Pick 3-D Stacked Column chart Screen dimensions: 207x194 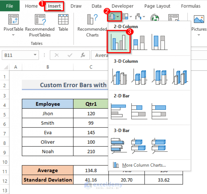pos(139,77)
